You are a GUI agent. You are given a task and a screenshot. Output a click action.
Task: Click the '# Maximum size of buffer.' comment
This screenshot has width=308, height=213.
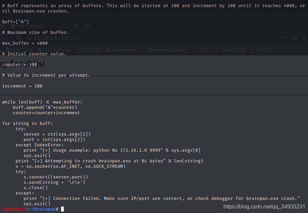pos(36,32)
